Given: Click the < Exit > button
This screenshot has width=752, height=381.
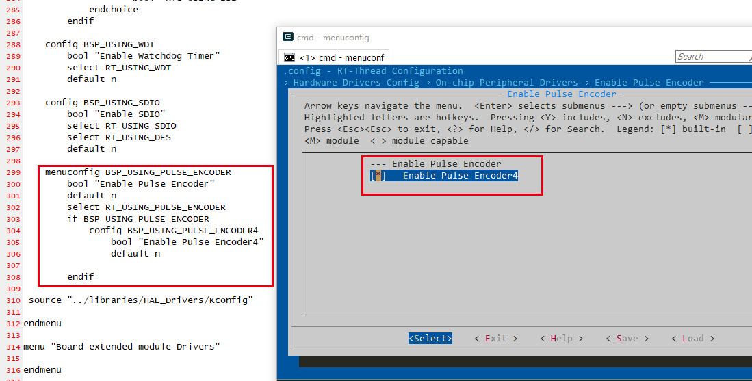Looking at the screenshot, I should (x=495, y=339).
